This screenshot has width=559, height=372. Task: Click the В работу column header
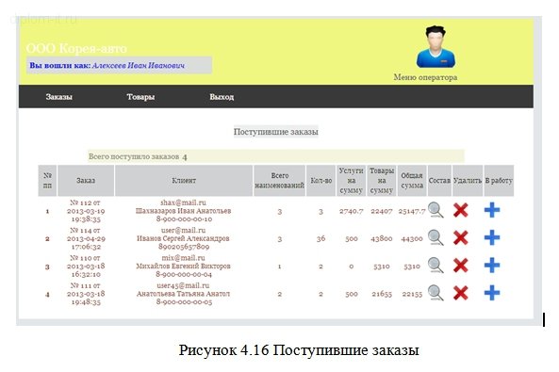click(x=499, y=180)
